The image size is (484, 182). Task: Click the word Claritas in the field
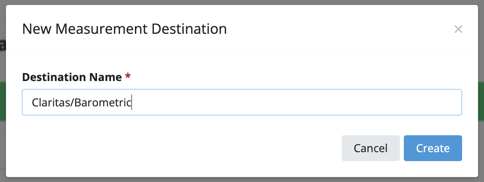(51, 103)
